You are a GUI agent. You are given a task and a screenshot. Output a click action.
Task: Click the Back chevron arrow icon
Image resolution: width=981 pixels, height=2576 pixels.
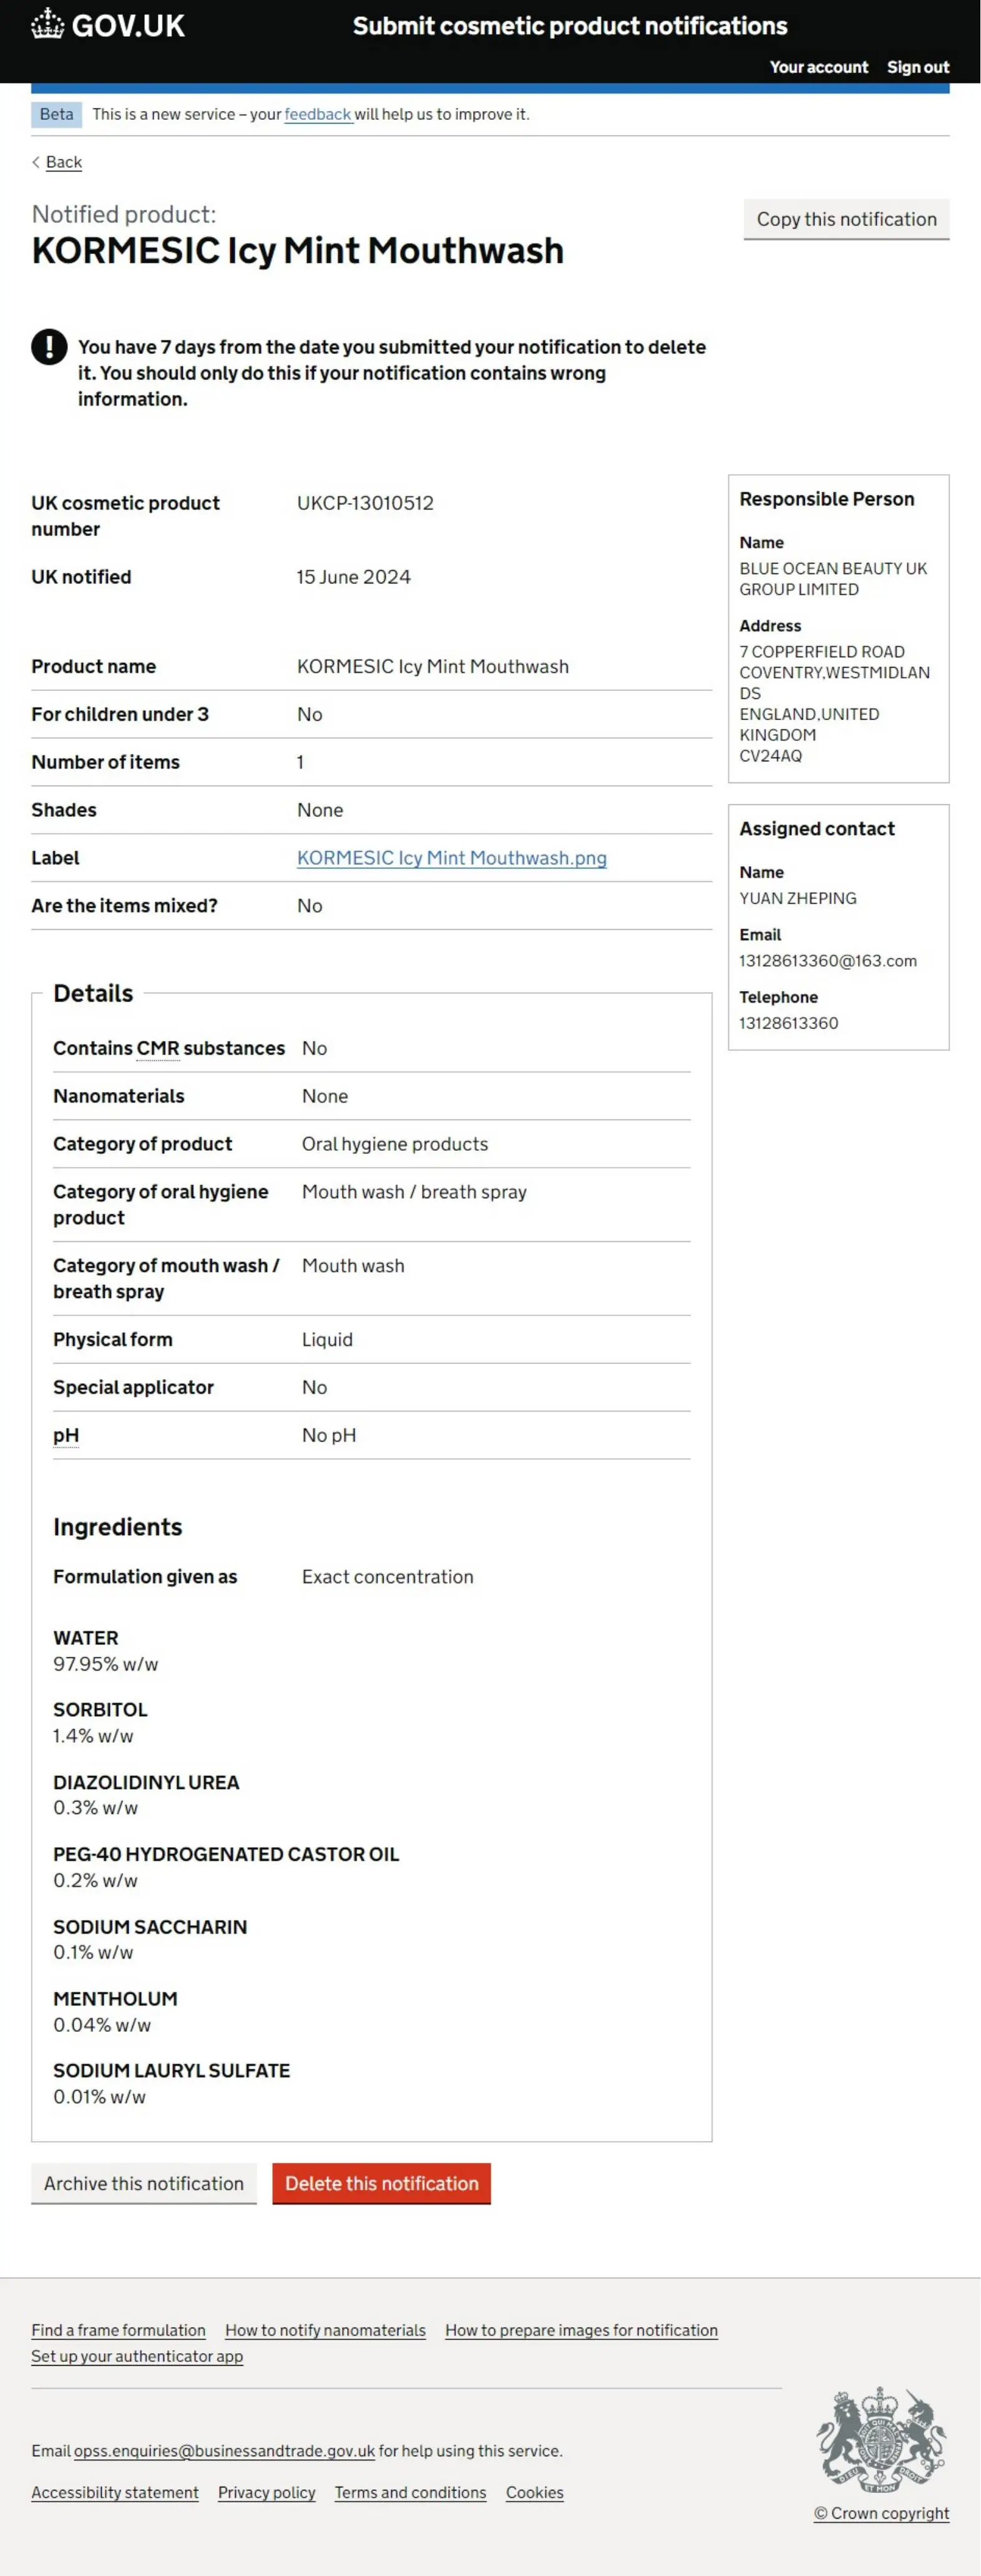click(x=36, y=162)
